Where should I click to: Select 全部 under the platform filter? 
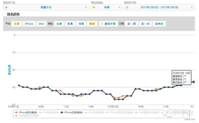17,24
